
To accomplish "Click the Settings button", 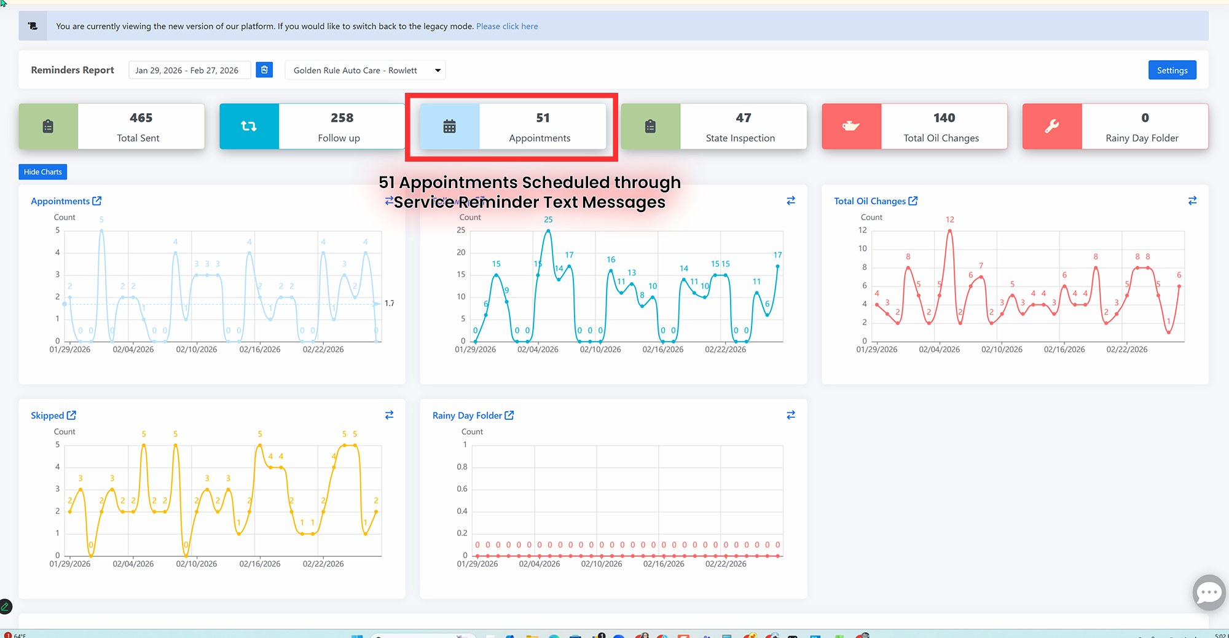I will click(x=1172, y=70).
